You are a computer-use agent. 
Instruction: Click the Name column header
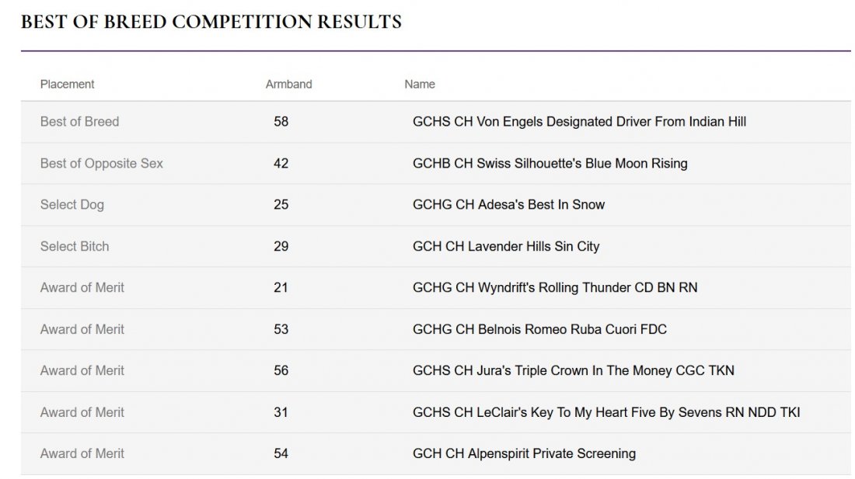(x=419, y=85)
